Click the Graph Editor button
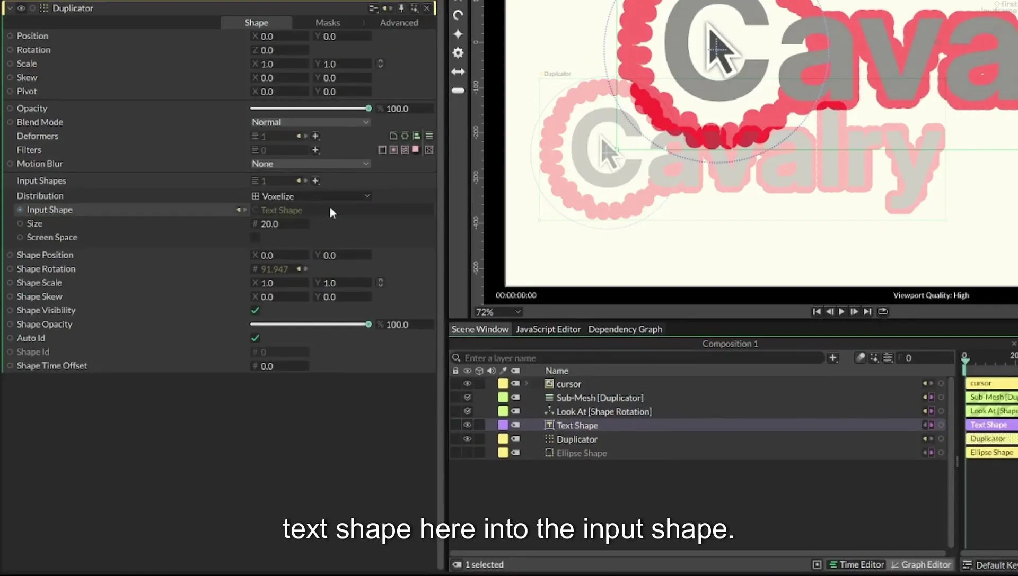This screenshot has height=576, width=1018. tap(921, 565)
